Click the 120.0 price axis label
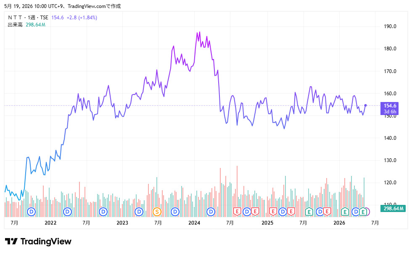412x254 pixels. [x=390, y=182]
